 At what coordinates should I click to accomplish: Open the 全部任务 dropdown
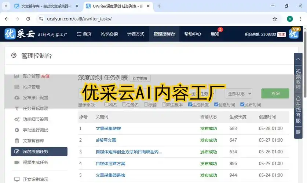pyautogui.click(x=202, y=94)
